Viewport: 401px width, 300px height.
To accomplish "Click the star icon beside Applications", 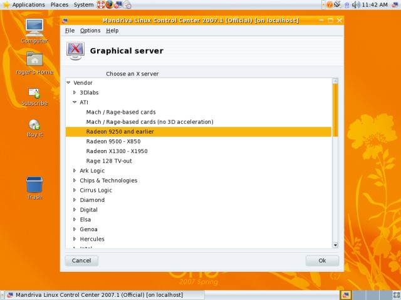I will click(x=6, y=4).
